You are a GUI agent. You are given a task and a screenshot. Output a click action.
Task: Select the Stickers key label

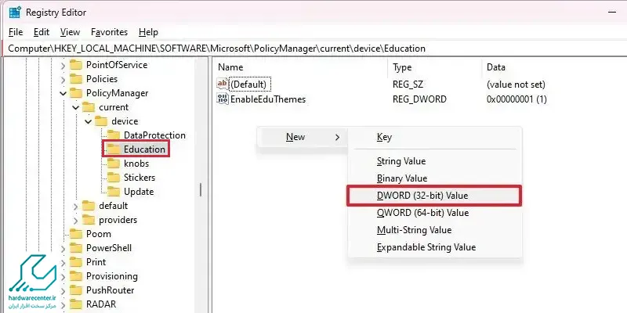coord(140,178)
